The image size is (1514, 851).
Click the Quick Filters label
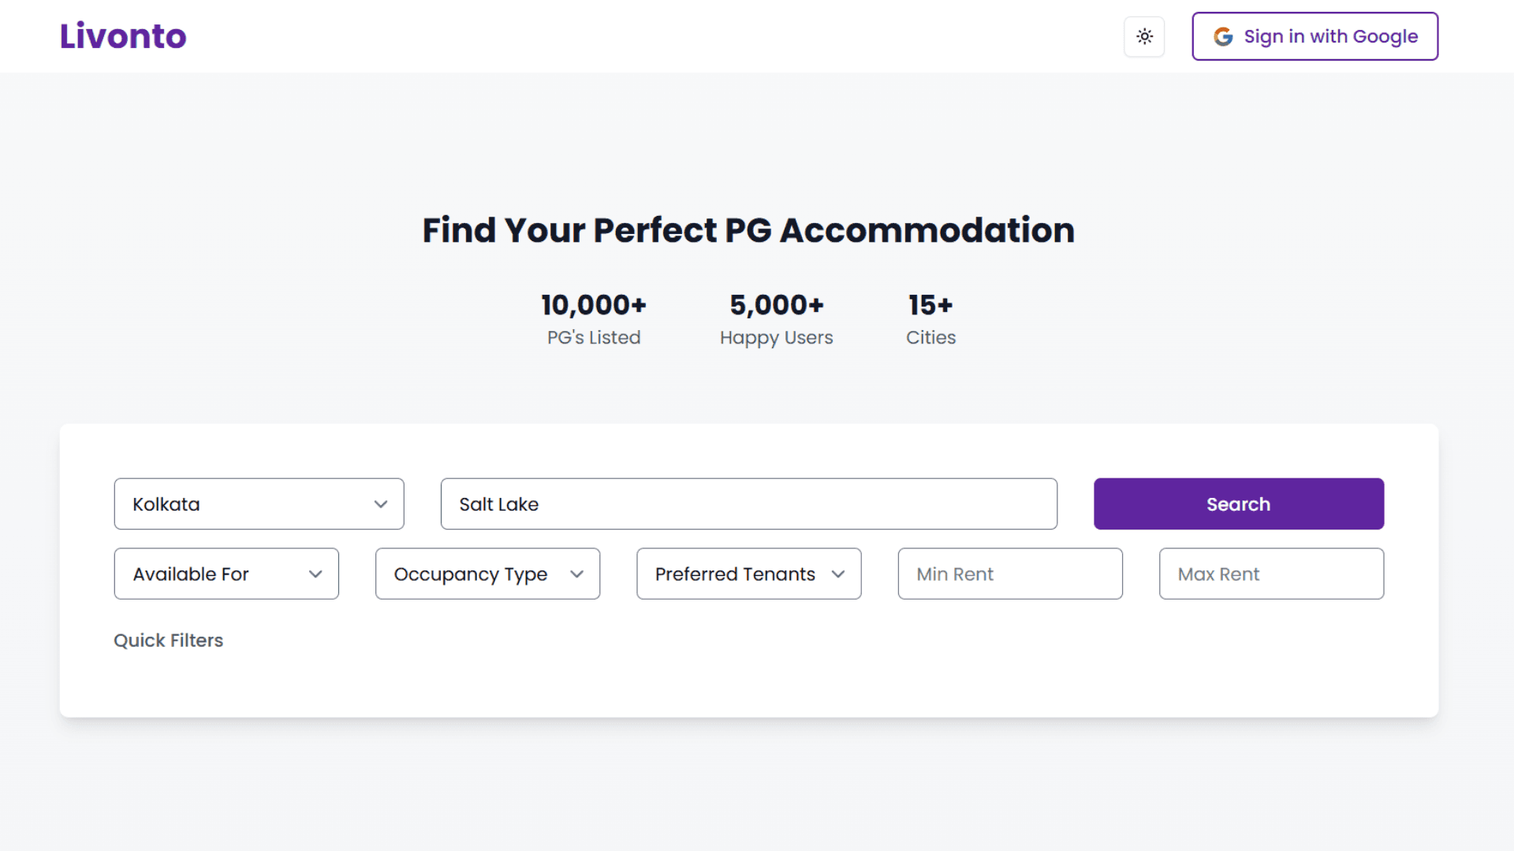point(168,641)
